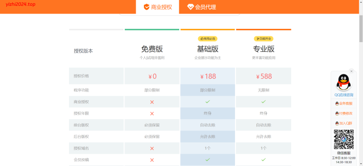Click 部分限制 in the 基础版 column

(x=208, y=90)
